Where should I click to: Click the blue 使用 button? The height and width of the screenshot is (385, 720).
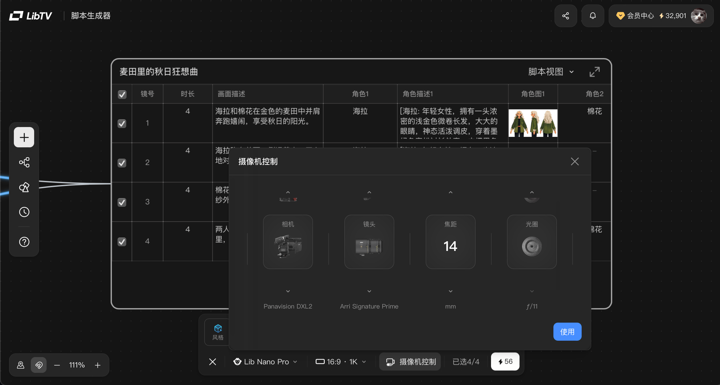pyautogui.click(x=567, y=332)
